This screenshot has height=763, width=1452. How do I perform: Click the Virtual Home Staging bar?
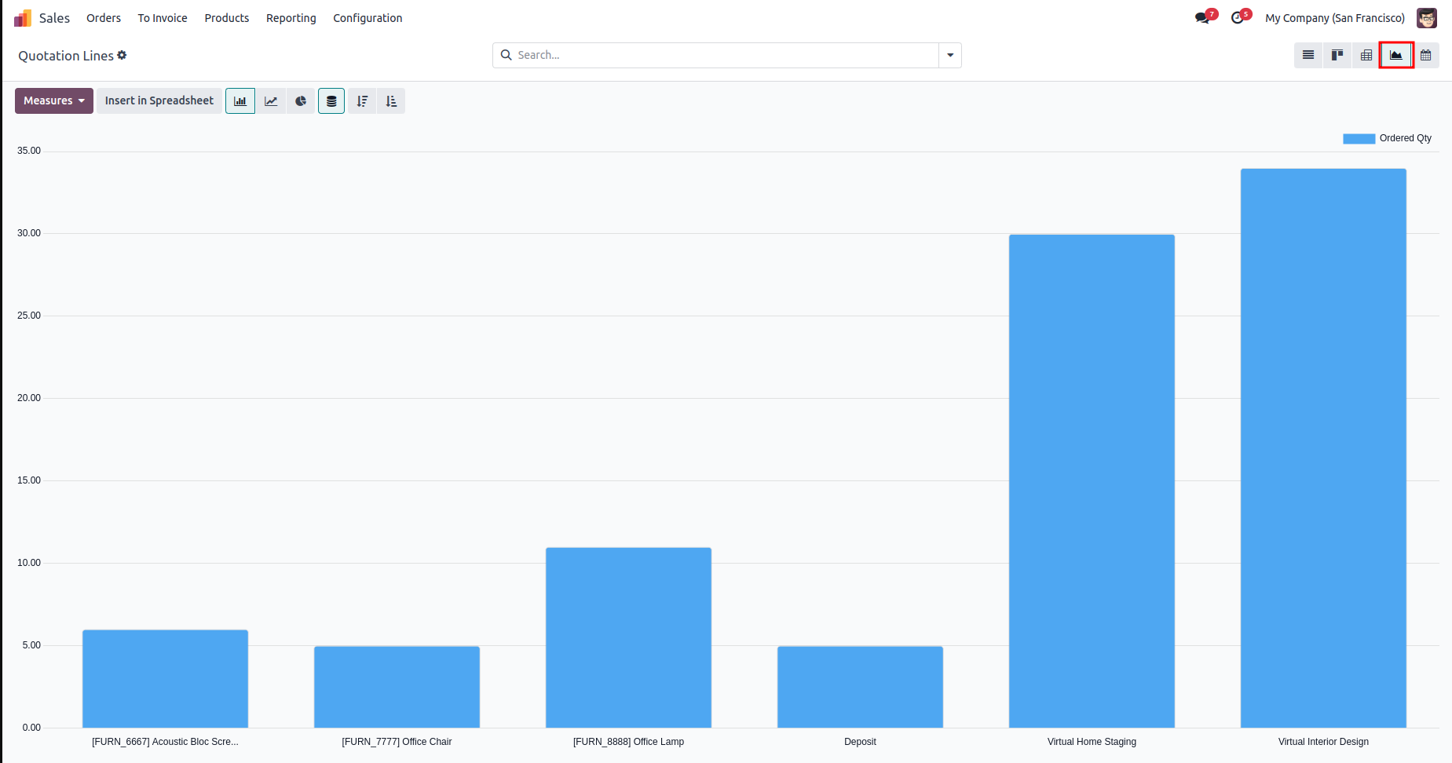click(x=1092, y=481)
